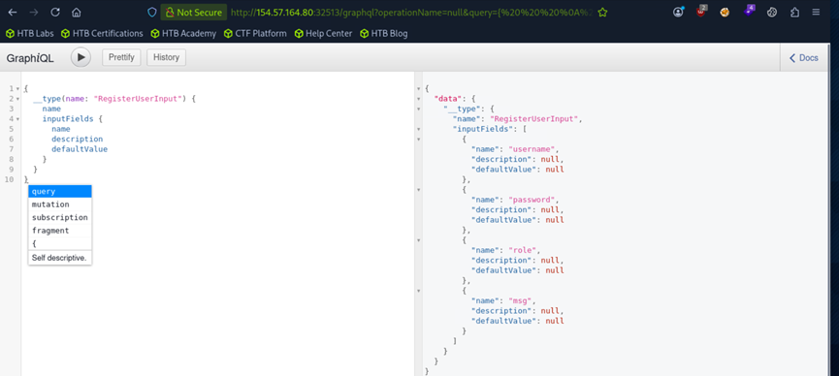Expand the Docs explorer panel
This screenshot has height=376, width=839.
pos(804,58)
